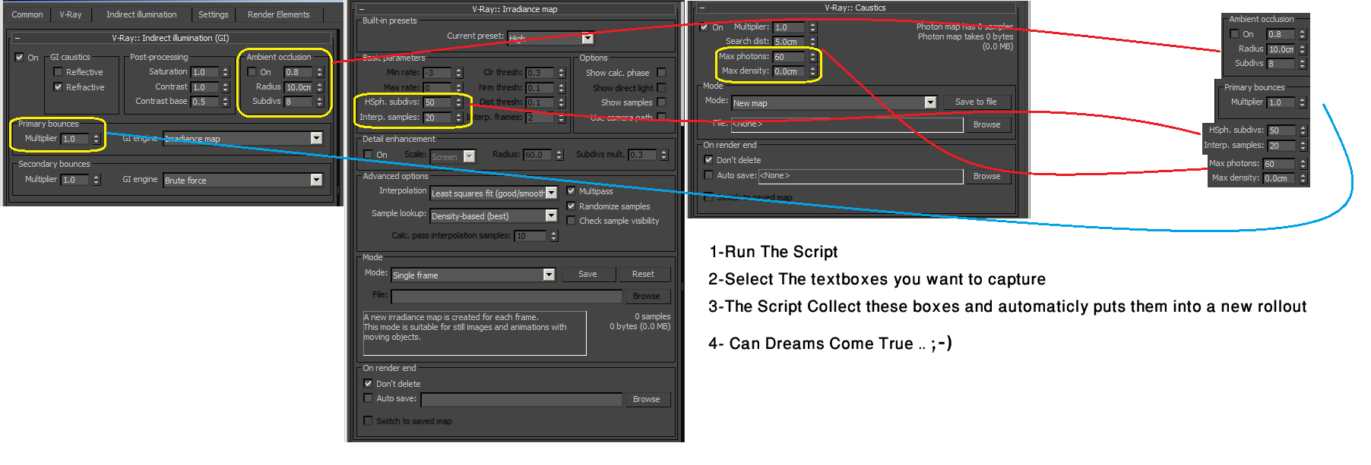Click the Saturation spinner arrows
1371x465 pixels.
226,72
